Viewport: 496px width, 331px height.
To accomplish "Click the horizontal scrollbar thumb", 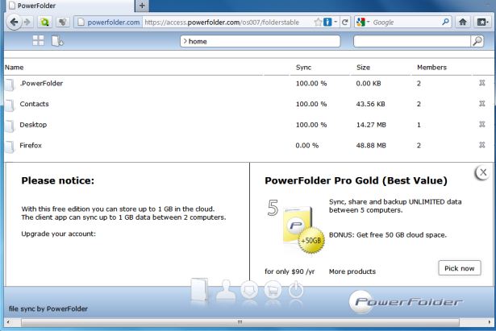I will [x=240, y=322].
